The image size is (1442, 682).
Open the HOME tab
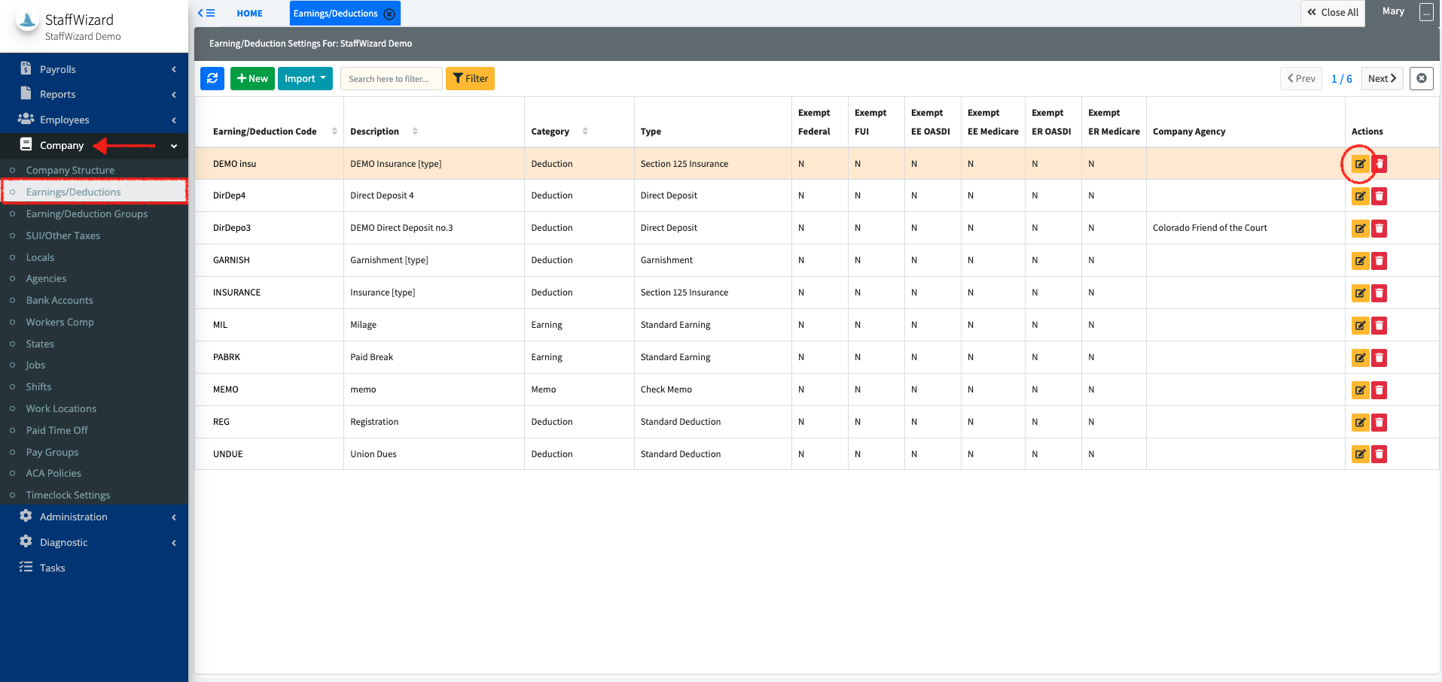(x=249, y=14)
